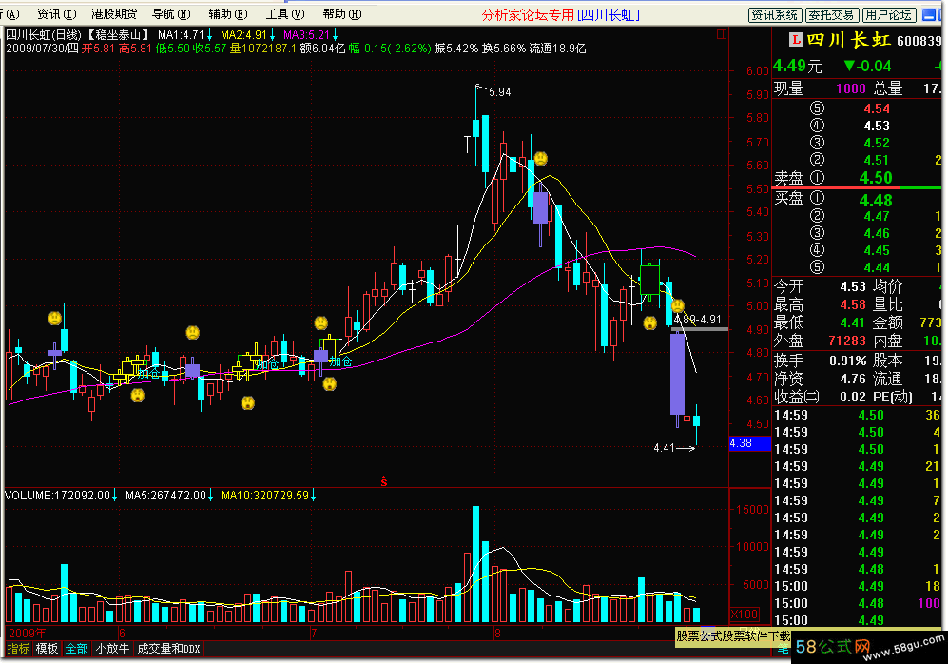Select the circled 3 beside sell price 4.52
Viewport: 948px width, 664px height.
pyautogui.click(x=817, y=142)
